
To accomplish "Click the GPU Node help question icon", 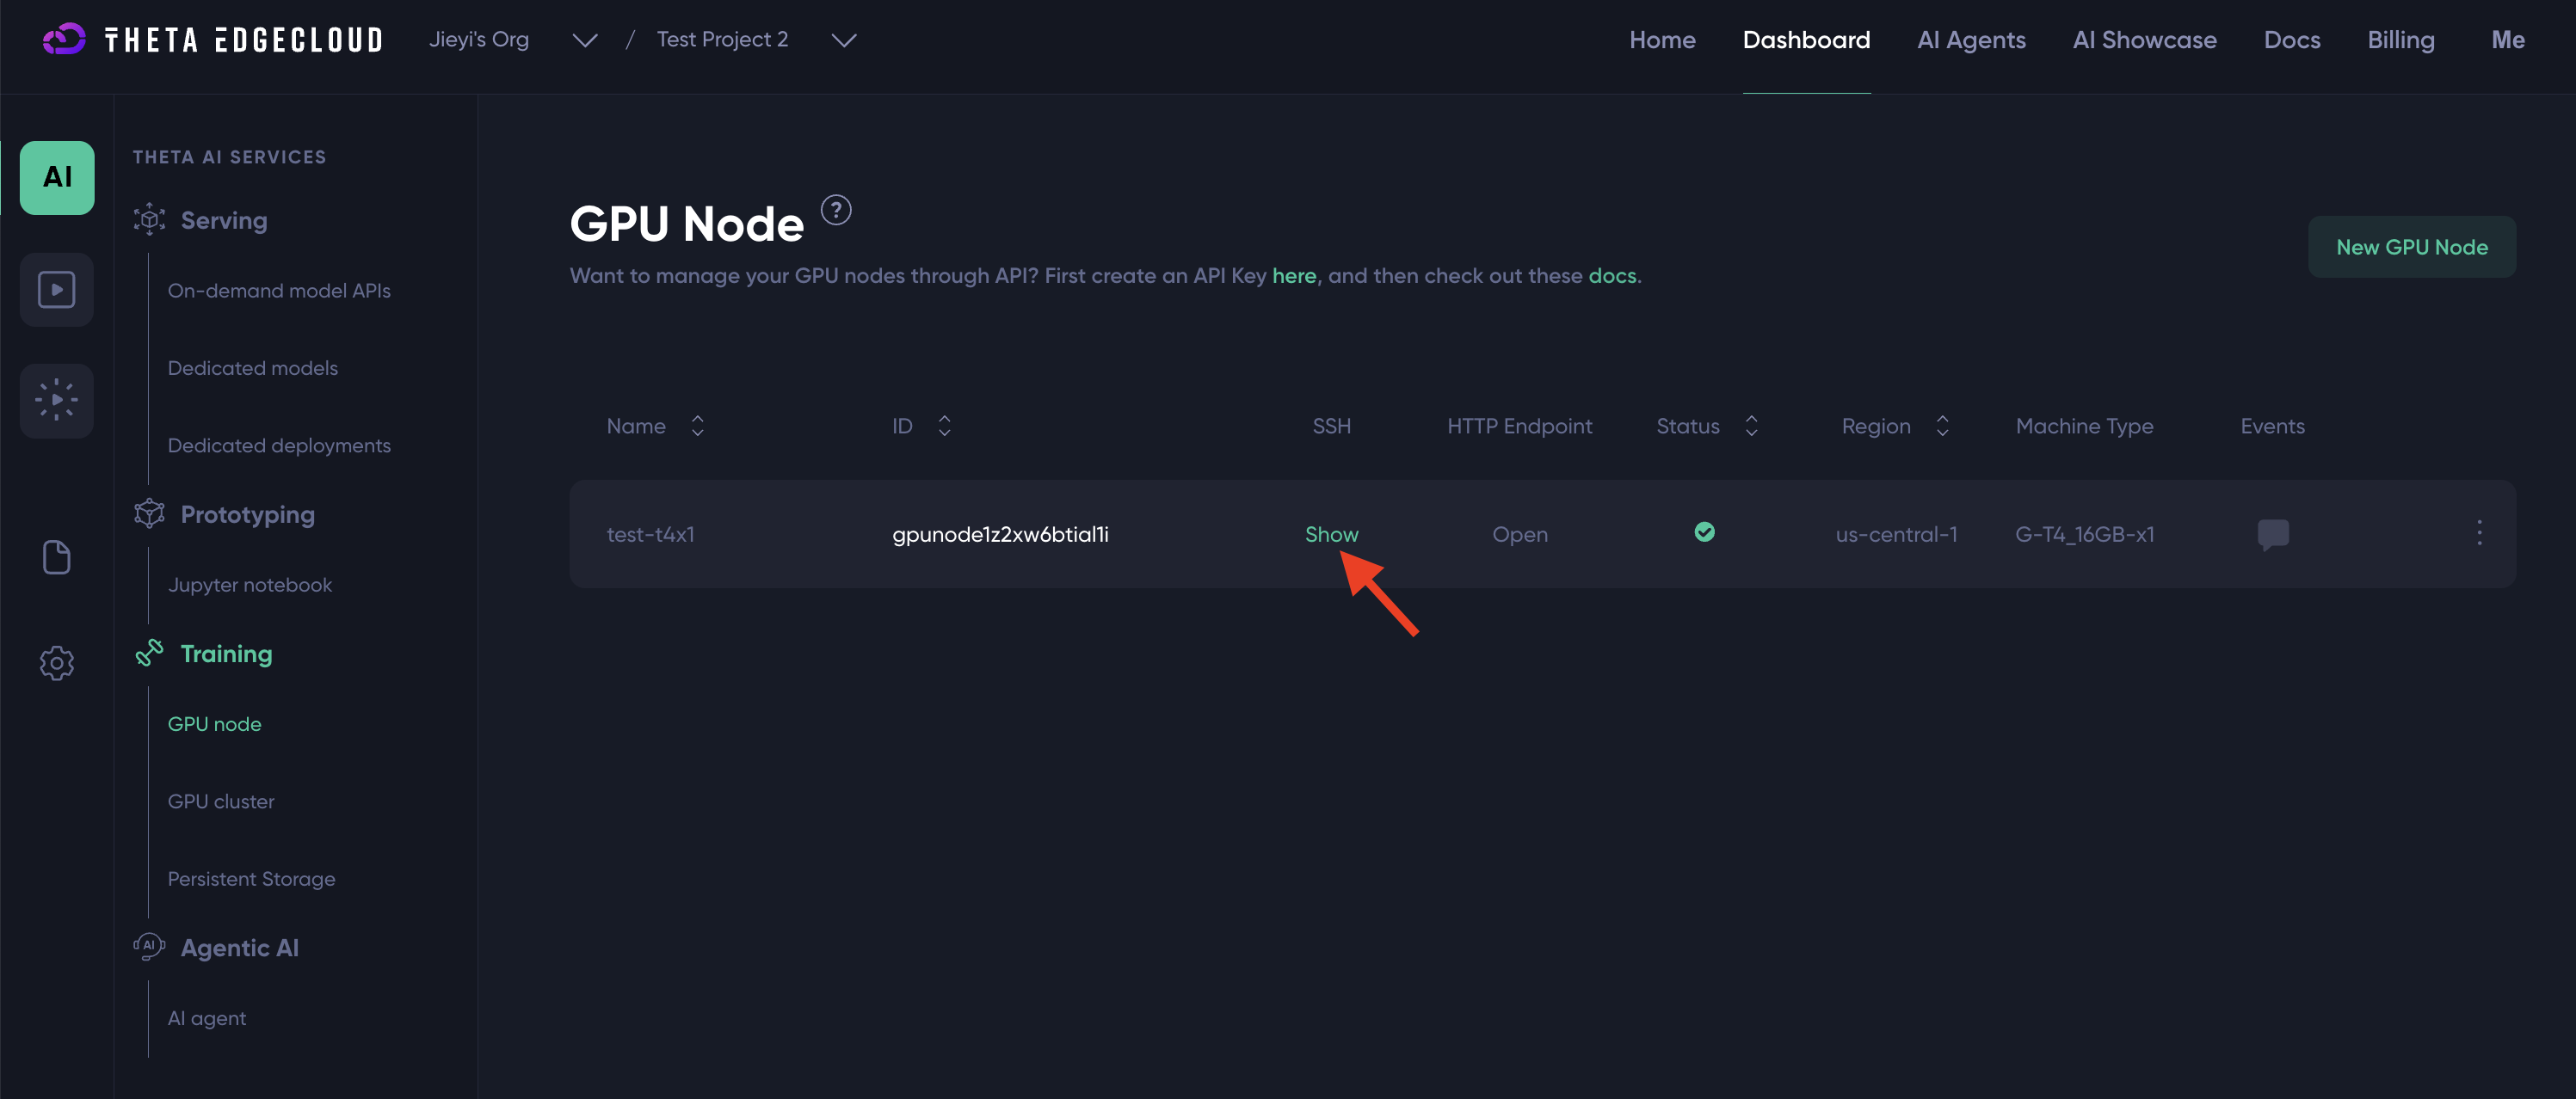I will tap(836, 210).
